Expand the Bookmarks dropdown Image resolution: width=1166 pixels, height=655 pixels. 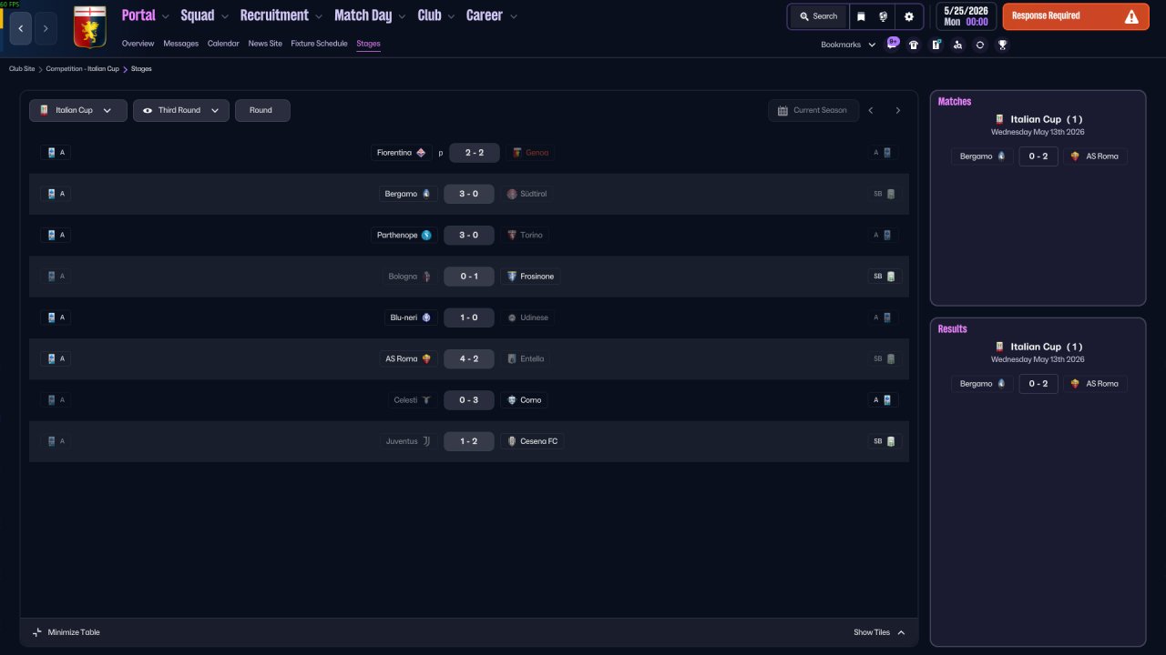coord(848,45)
